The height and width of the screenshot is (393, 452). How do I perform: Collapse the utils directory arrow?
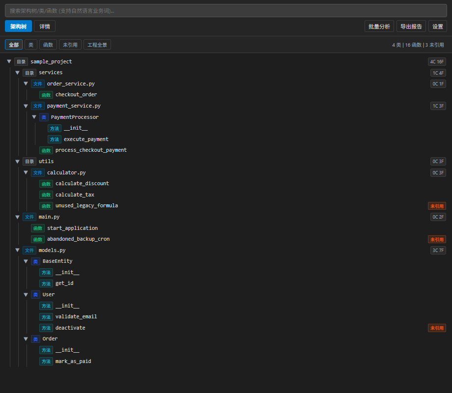click(17, 162)
